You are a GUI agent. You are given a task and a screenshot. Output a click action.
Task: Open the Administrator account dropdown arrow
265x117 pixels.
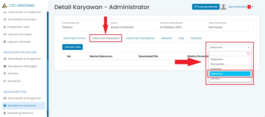(252, 7)
